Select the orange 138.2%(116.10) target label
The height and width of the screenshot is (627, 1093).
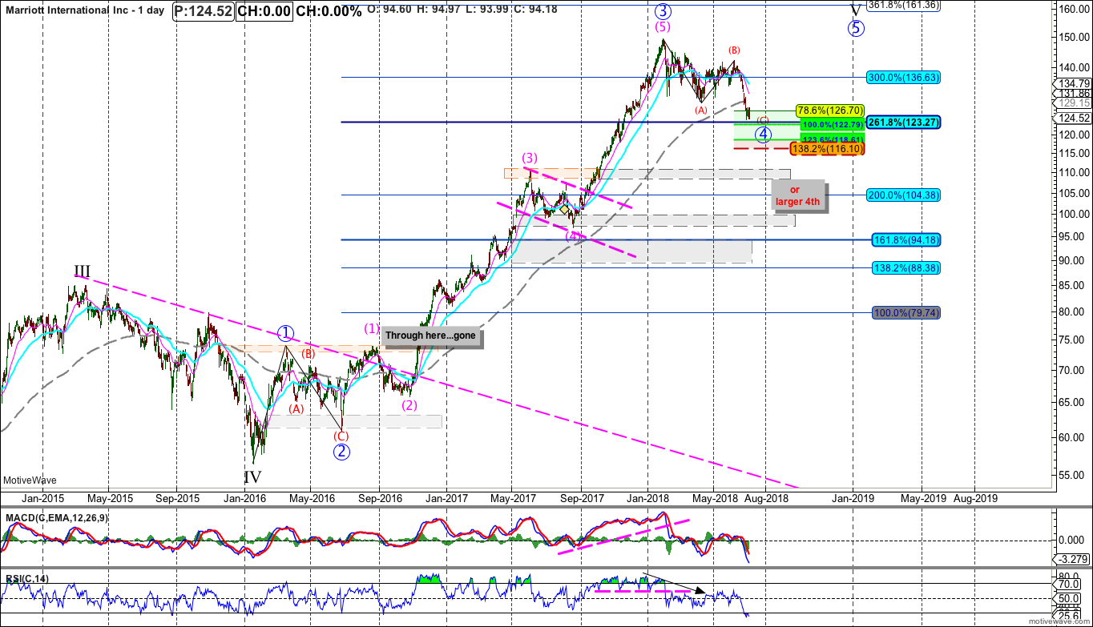point(826,148)
